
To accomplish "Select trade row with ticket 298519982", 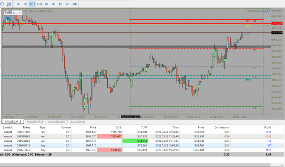I will 142,136.
